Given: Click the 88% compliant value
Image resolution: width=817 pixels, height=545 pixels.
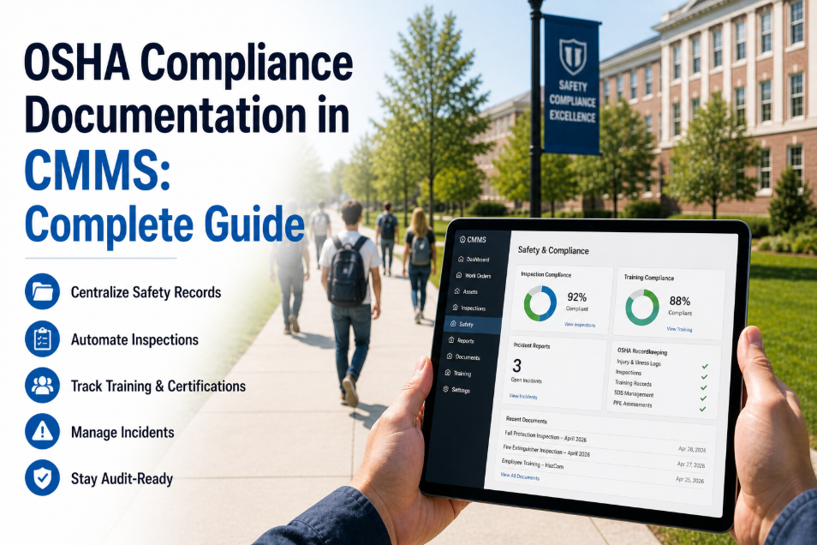Looking at the screenshot, I should pyautogui.click(x=679, y=301).
